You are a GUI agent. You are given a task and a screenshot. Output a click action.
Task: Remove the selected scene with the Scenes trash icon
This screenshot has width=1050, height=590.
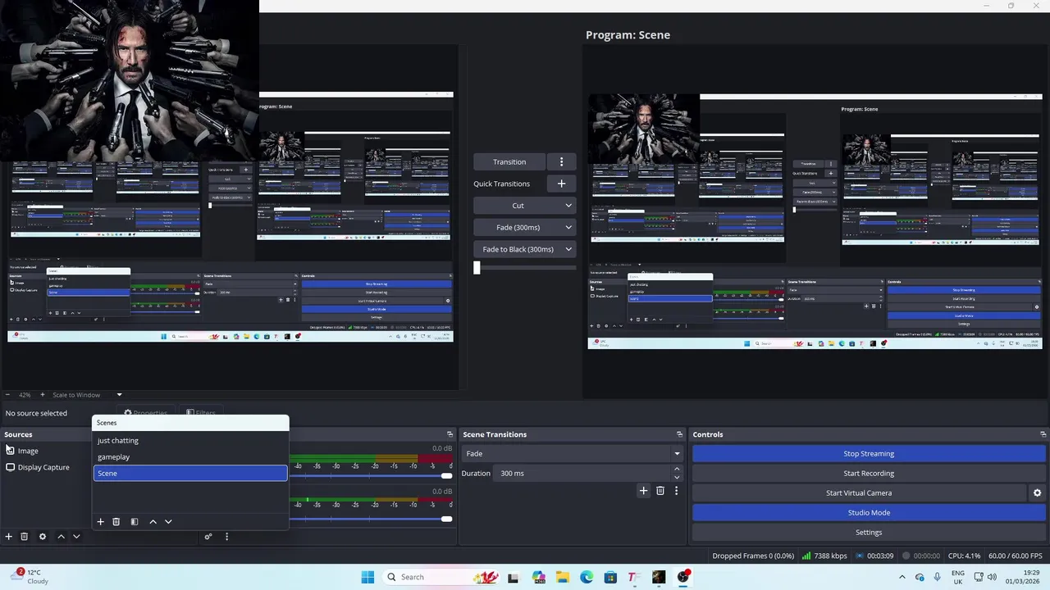[116, 521]
